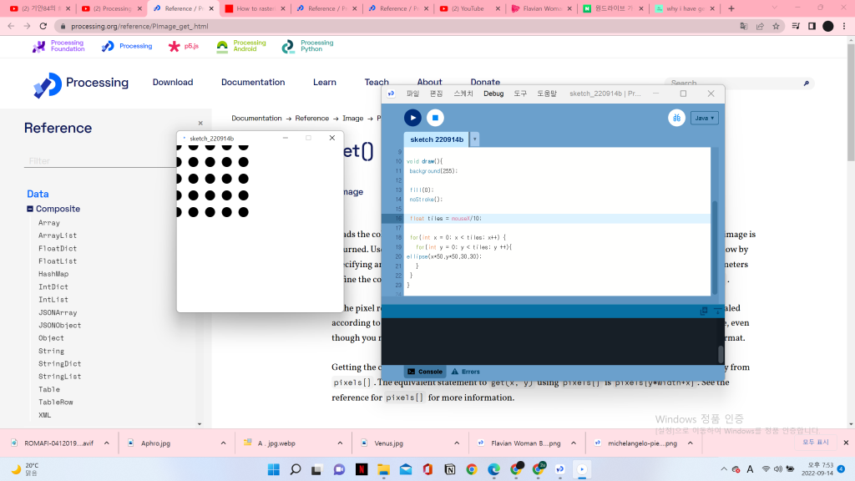Close the Reference sidebar with X
The height and width of the screenshot is (481, 855).
pos(200,124)
